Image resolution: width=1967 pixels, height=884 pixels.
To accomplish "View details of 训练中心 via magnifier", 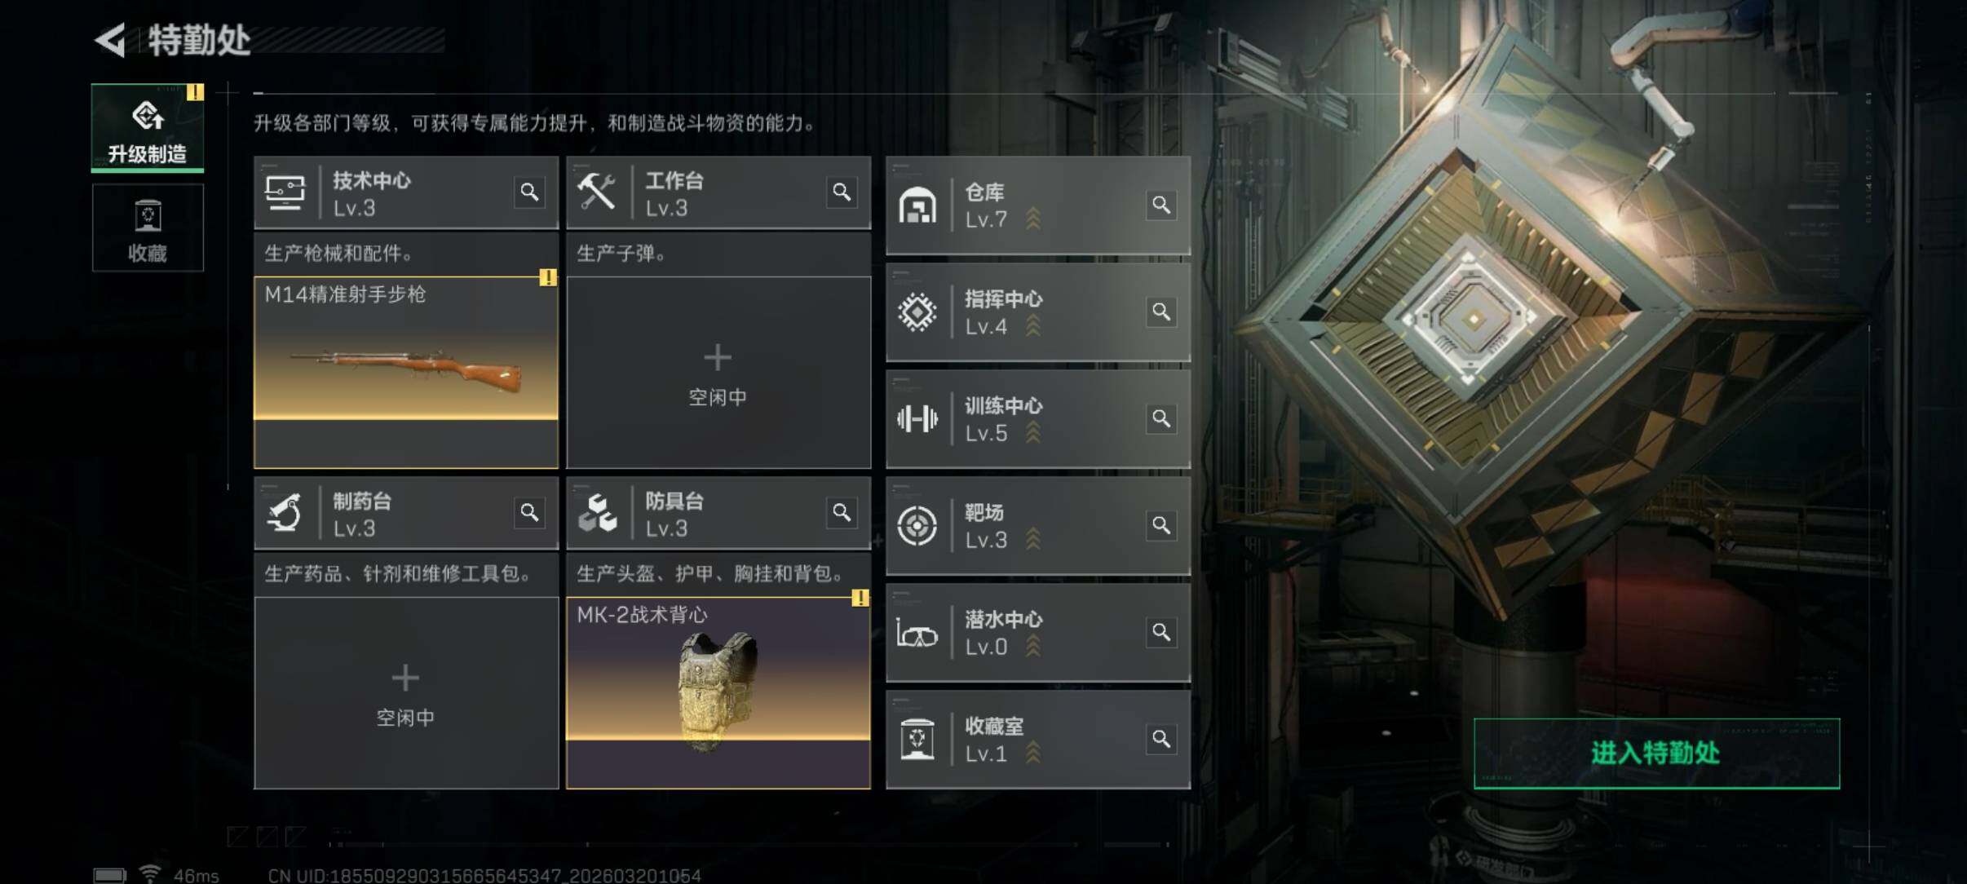I will point(1161,418).
